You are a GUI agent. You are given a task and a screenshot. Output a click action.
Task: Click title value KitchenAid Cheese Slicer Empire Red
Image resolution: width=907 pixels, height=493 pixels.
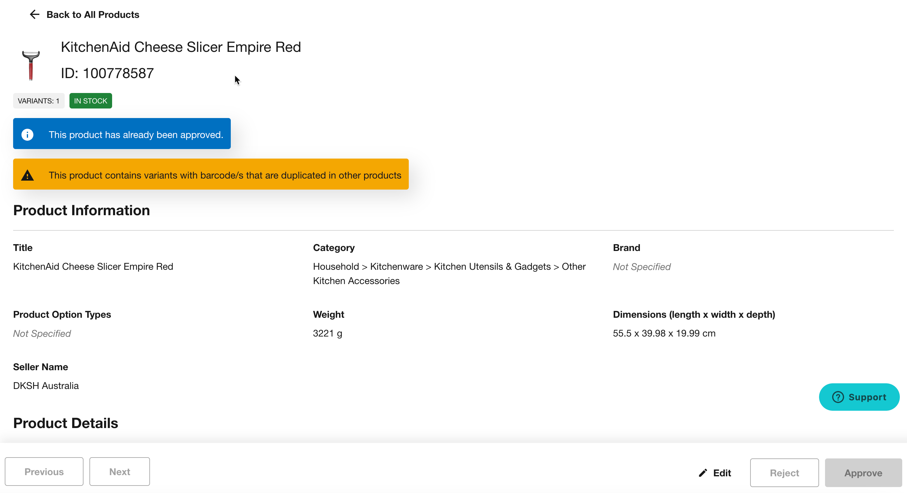tap(93, 266)
